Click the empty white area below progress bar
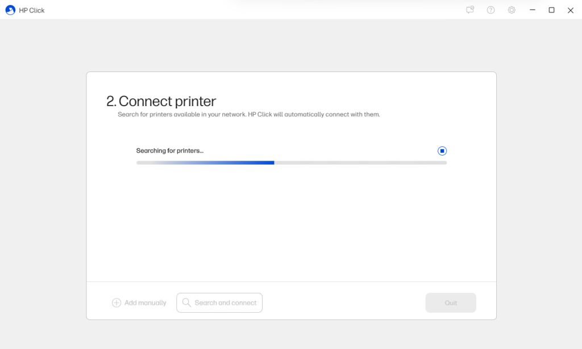The height and width of the screenshot is (349, 582). (x=292, y=222)
